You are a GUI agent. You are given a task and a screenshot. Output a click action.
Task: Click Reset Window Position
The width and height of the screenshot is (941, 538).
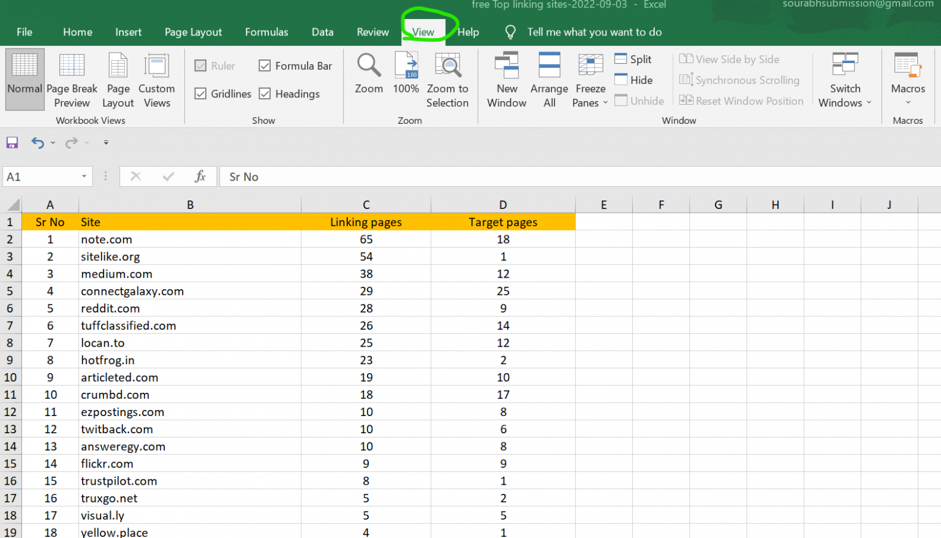tap(741, 100)
